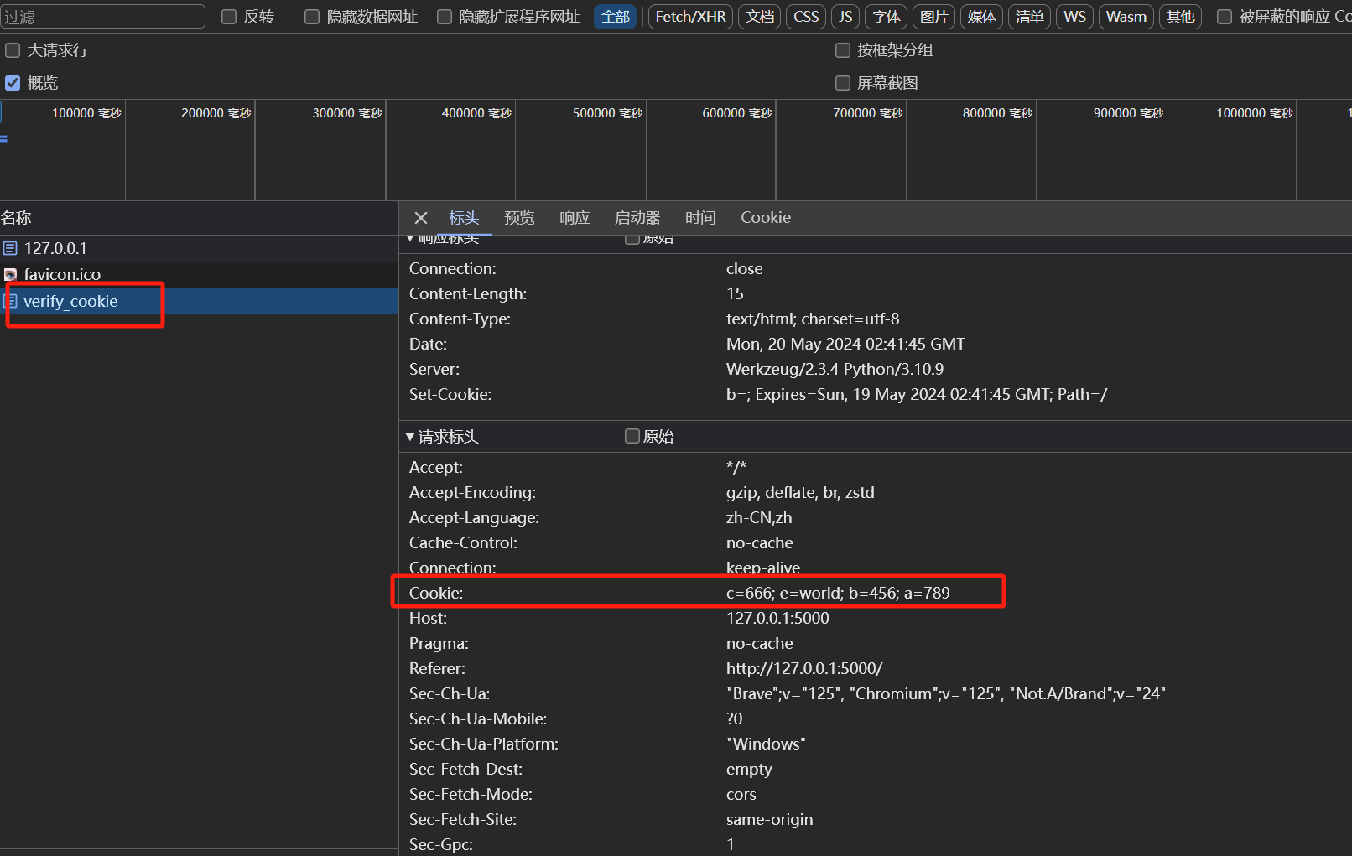Image resolution: width=1352 pixels, height=856 pixels.
Task: Click the 500000 毫秒 timeline marker
Action: pyautogui.click(x=607, y=113)
